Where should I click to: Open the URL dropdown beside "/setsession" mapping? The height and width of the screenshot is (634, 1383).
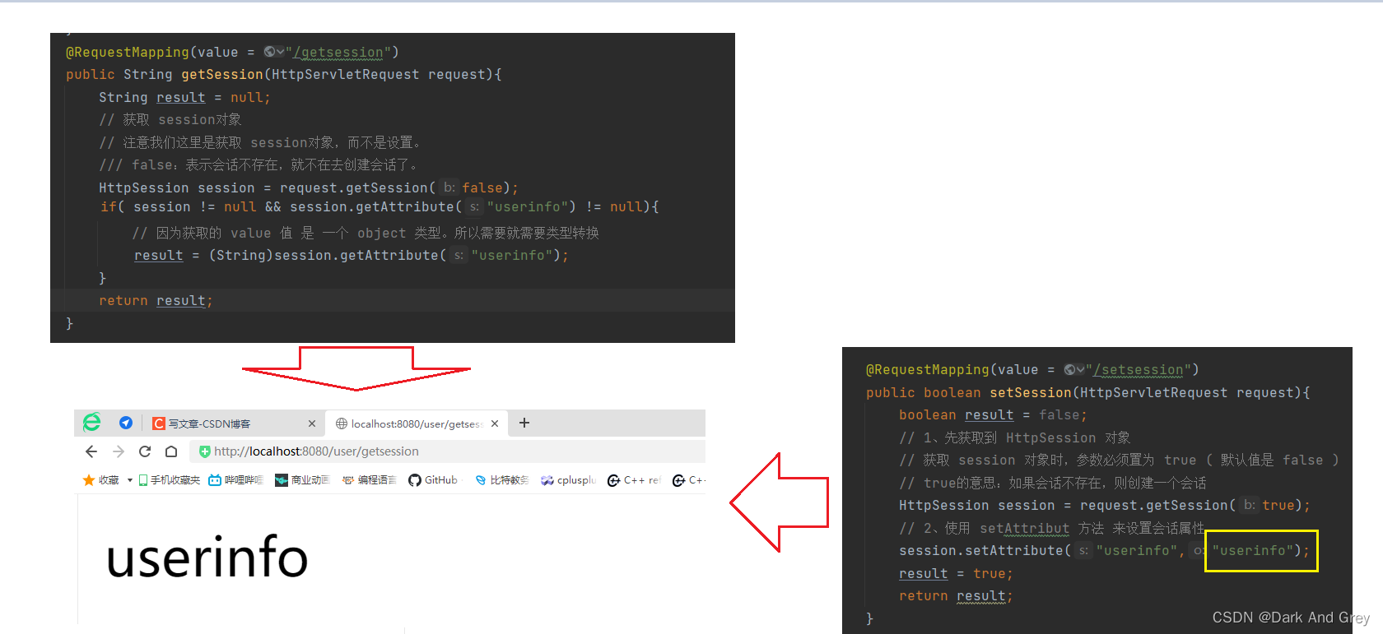point(1075,370)
